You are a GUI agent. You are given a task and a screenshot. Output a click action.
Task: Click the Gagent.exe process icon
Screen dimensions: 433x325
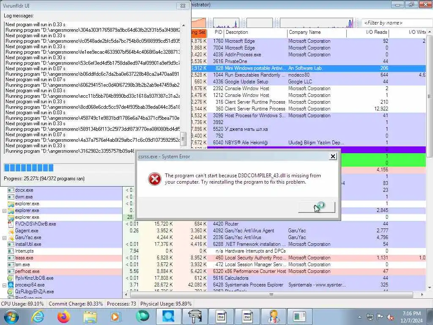point(11,231)
